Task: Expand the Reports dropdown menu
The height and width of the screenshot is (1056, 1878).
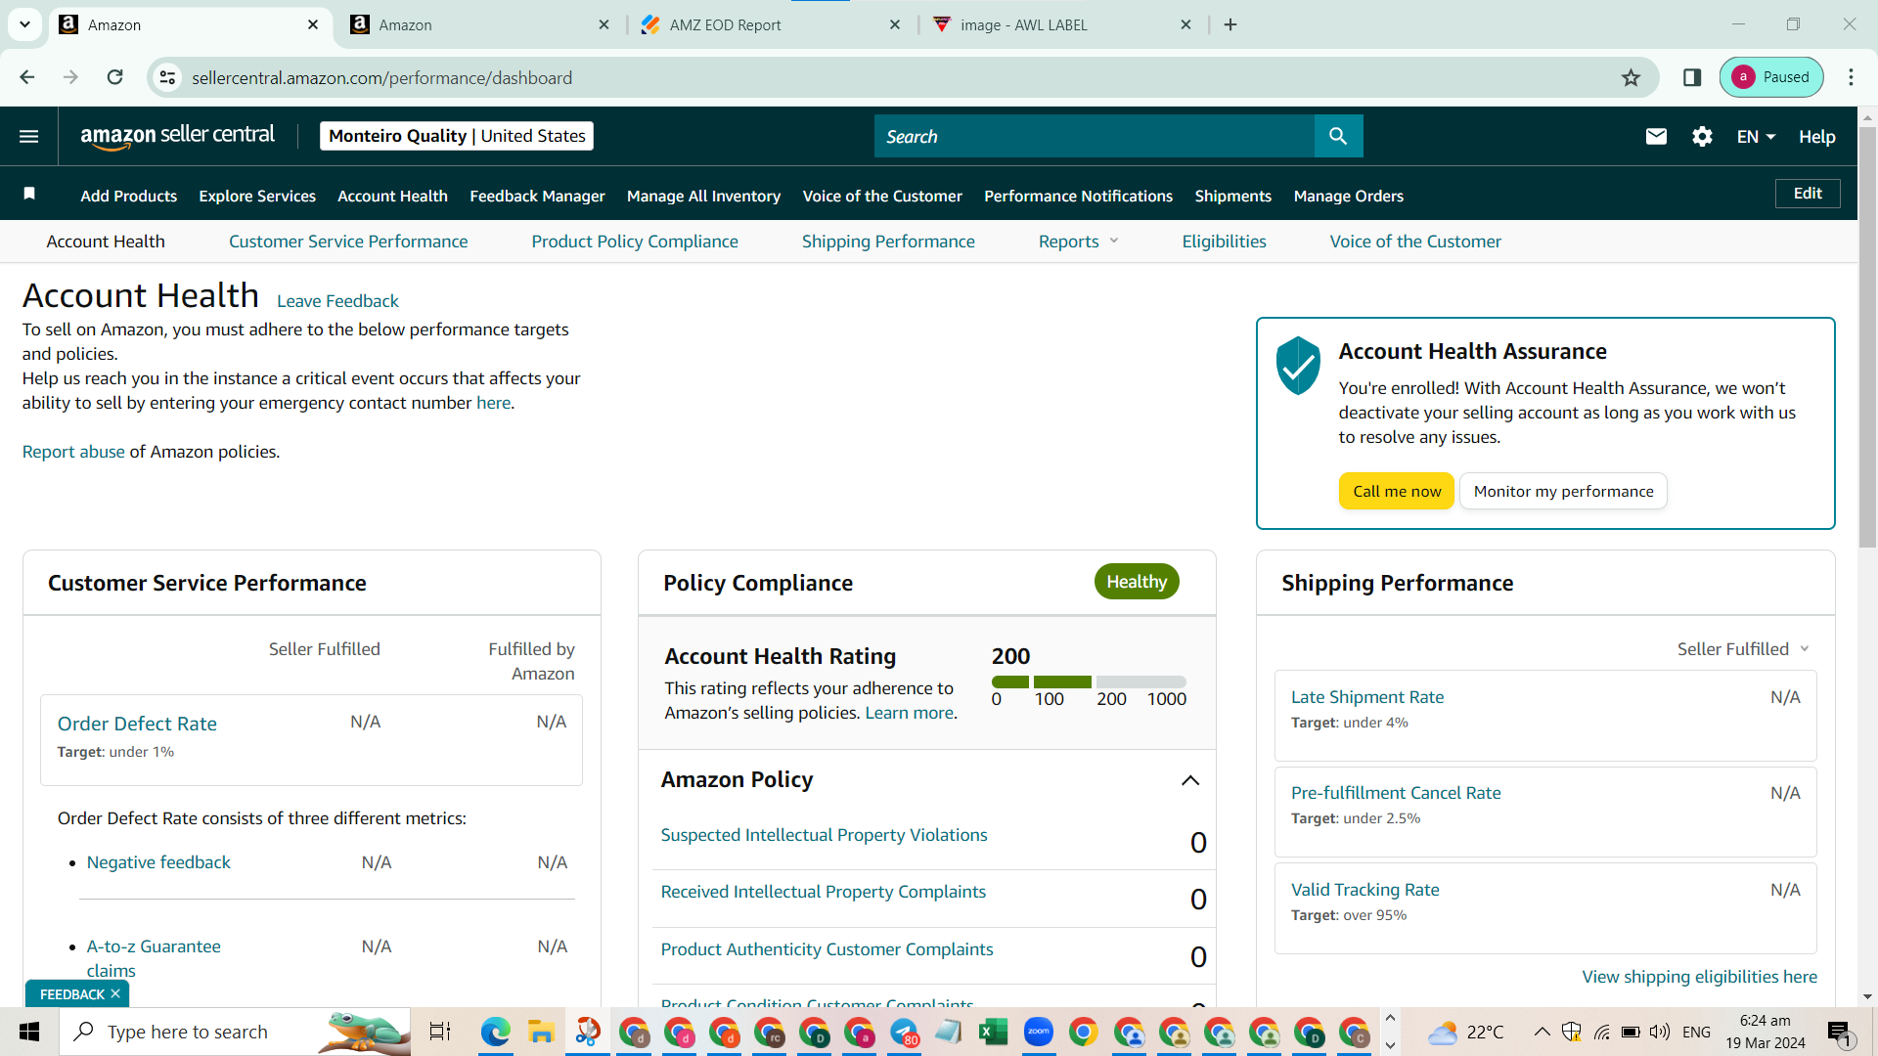Action: (x=1078, y=242)
